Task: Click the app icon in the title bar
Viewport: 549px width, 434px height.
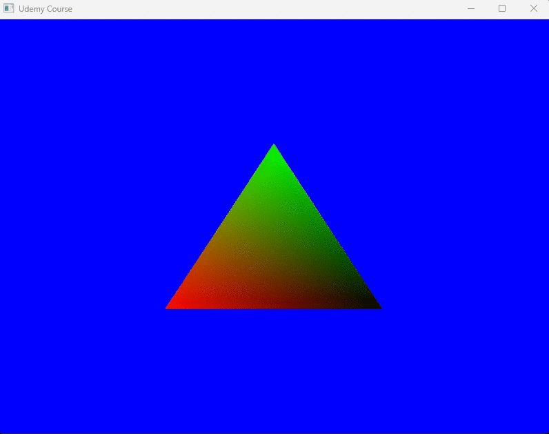Action: (x=9, y=9)
